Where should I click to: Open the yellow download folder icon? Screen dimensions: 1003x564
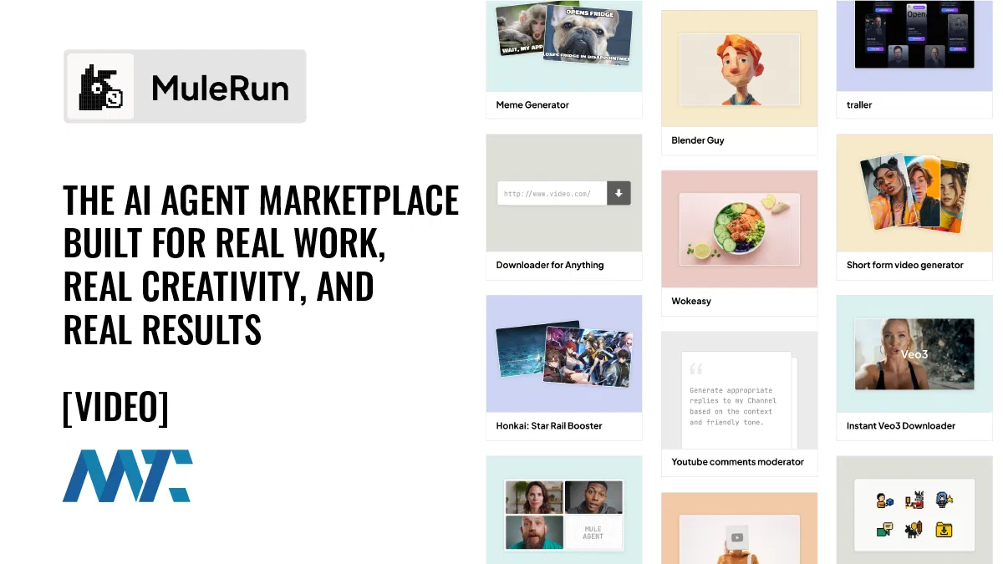(944, 530)
